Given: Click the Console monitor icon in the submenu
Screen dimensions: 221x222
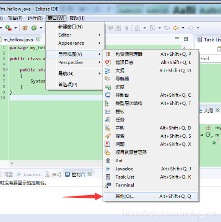Looking at the screenshot, I should (x=108, y=95).
